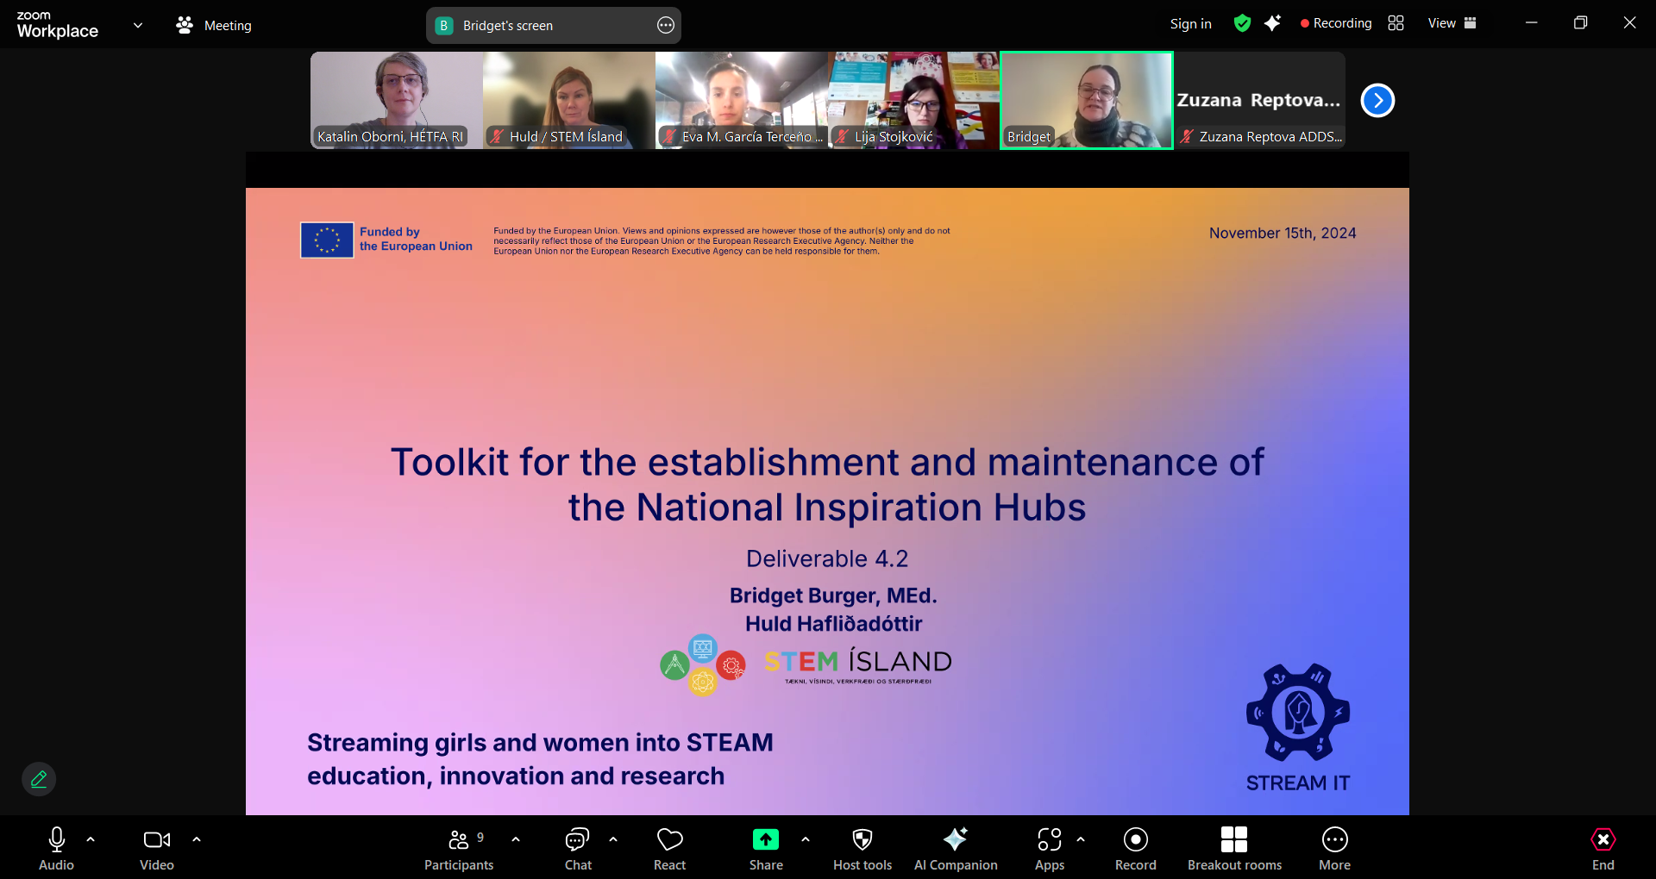Open the More options menu
The image size is (1656, 879).
pos(1334,849)
